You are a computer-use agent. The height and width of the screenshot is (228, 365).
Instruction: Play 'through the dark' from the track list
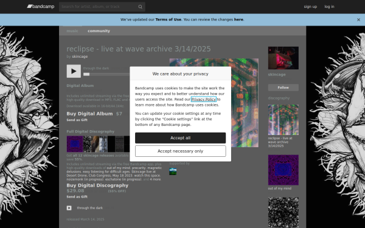point(69,208)
